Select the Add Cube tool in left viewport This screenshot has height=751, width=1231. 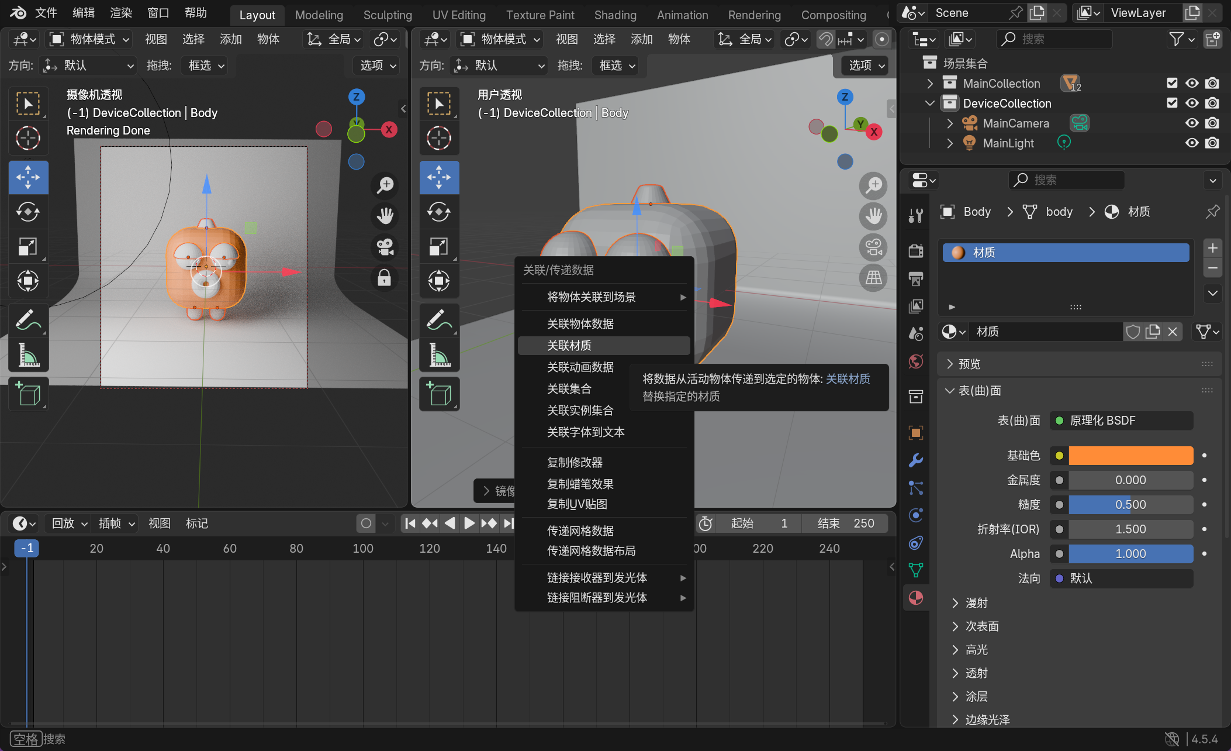[x=28, y=394]
